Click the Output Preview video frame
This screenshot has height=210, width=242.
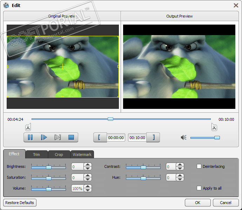(x=179, y=67)
